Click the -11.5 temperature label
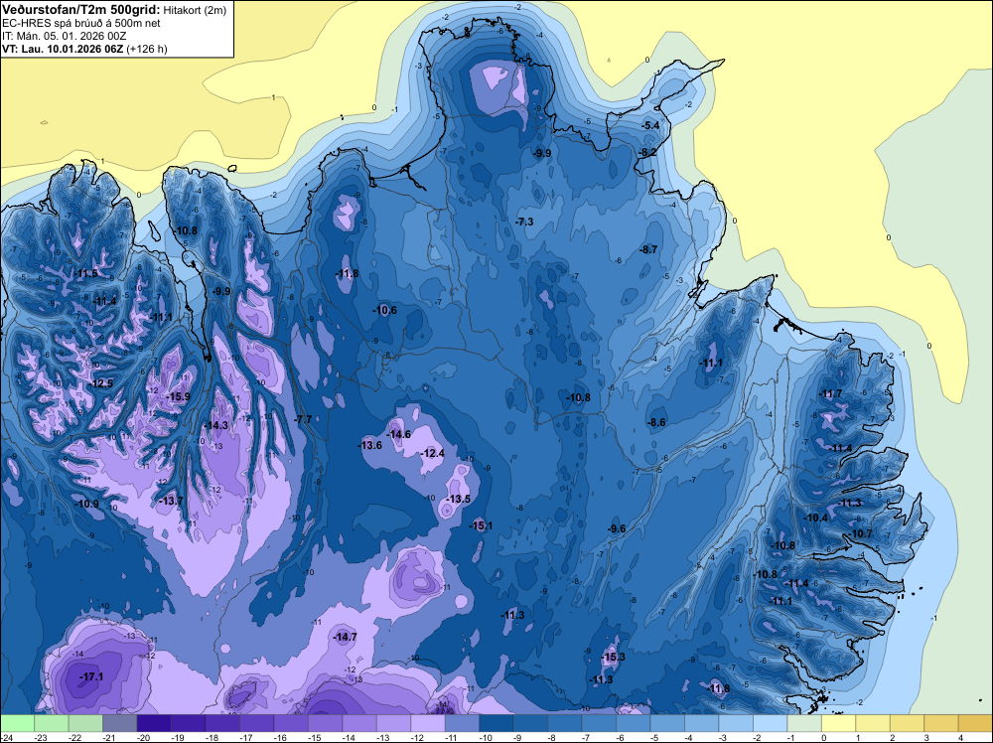993x743 pixels. pyautogui.click(x=85, y=273)
